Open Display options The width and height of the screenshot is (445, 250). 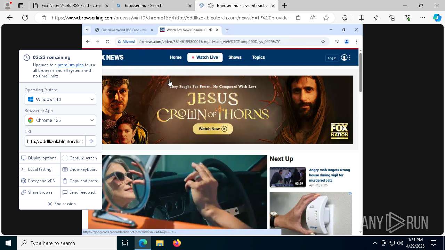[40, 158]
